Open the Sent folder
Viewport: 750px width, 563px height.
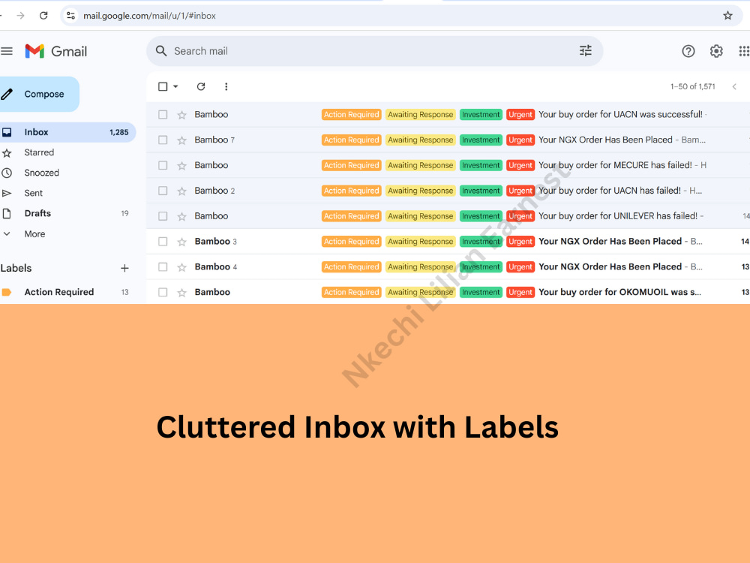[67, 194]
